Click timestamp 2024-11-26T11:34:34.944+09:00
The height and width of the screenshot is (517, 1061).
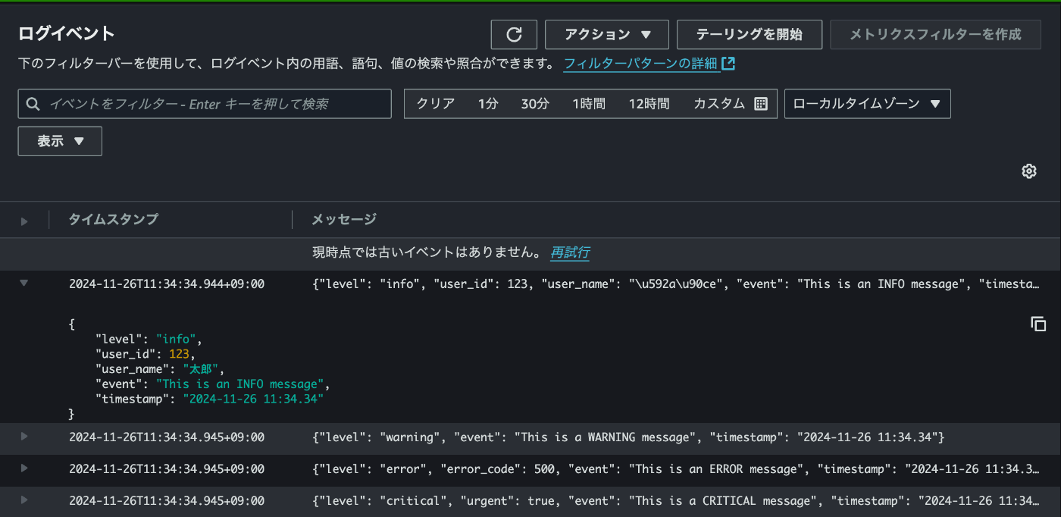167,284
